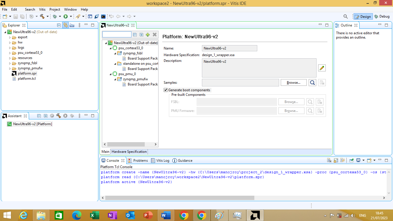Open File Explorer from the taskbar
The height and width of the screenshot is (221, 393).
(41, 215)
